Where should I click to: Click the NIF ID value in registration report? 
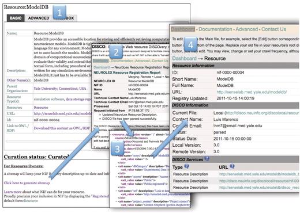tap(138, 85)
